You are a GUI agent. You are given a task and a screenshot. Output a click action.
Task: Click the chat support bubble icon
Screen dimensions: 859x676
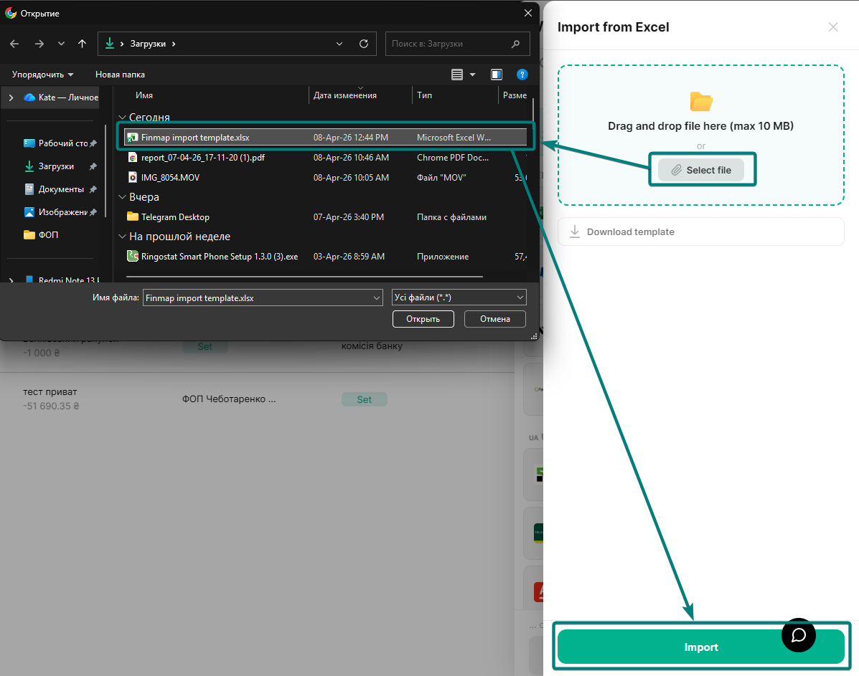coord(799,635)
